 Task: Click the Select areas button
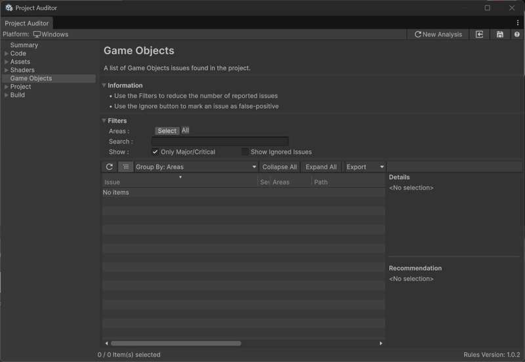[167, 131]
